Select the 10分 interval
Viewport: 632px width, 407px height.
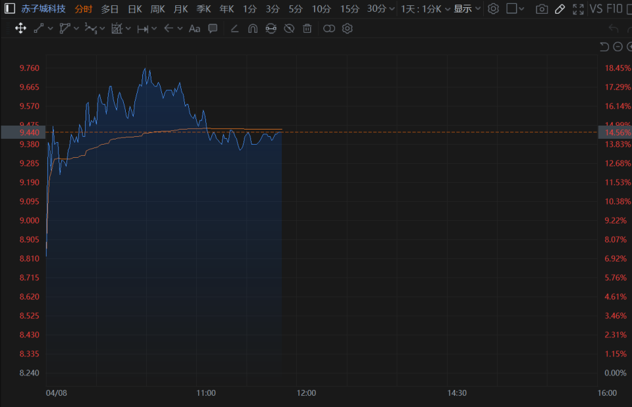(321, 9)
